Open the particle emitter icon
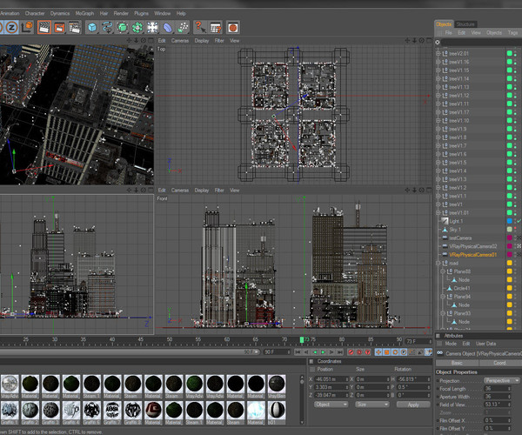The width and height of the screenshot is (522, 435). tap(183, 27)
